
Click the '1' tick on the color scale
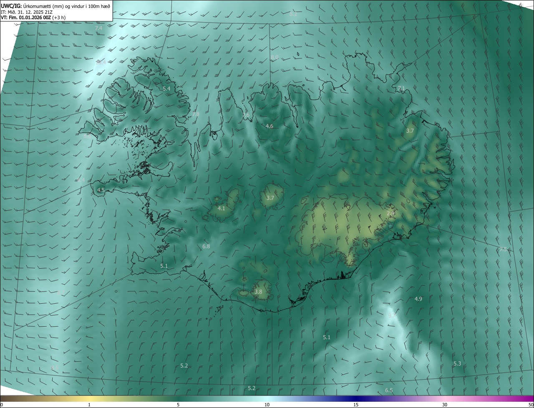click(89, 405)
